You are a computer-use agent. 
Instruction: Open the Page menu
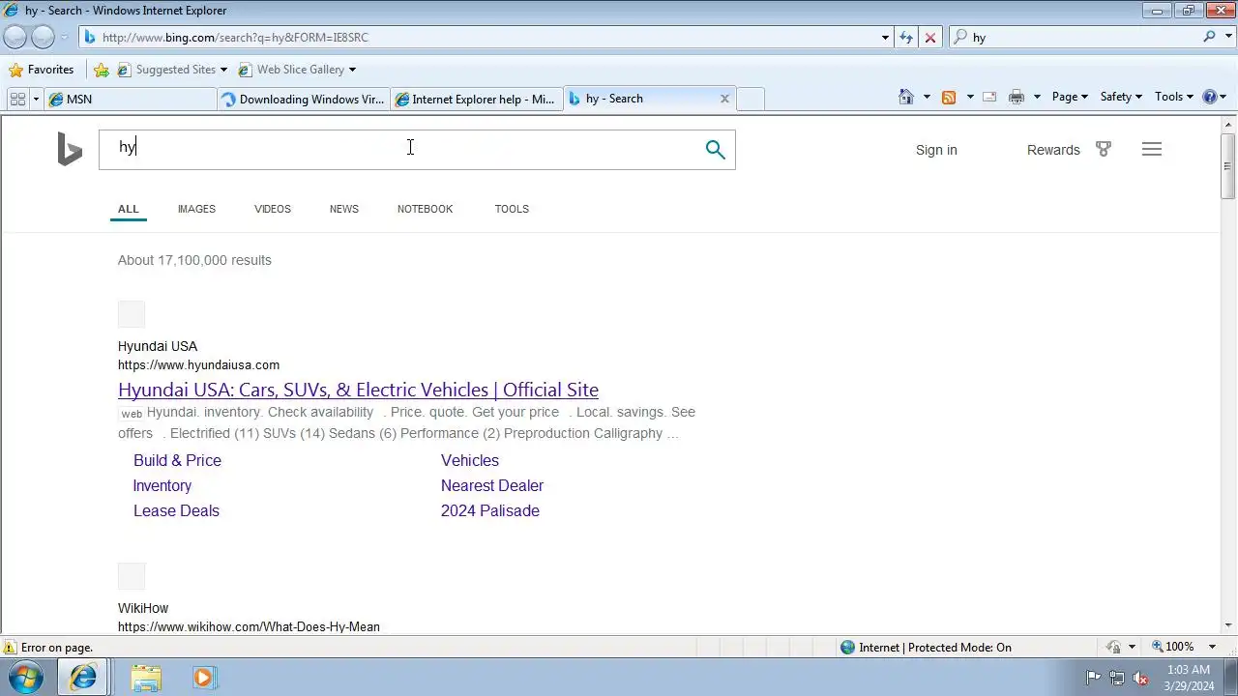[x=1070, y=97]
